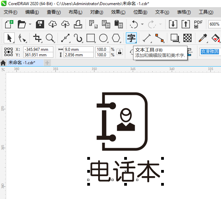Select the Ellipse tool
221x199 pixels.
[x=103, y=38]
